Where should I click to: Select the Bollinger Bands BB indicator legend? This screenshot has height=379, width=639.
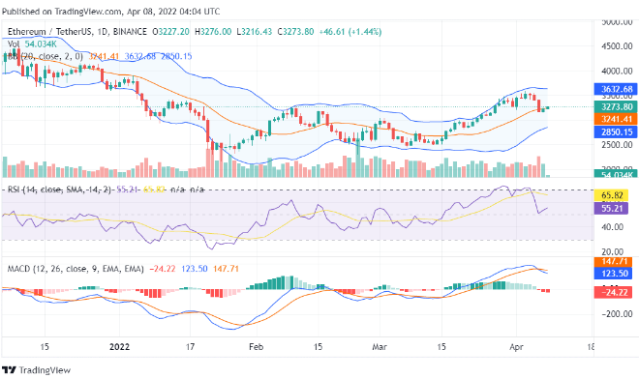point(100,56)
